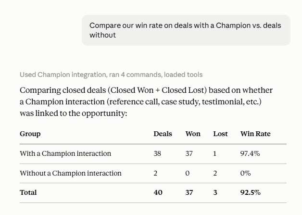The height and width of the screenshot is (215, 302).
Task: Click the 'With a Champion interaction' row label
Action: 65,153
